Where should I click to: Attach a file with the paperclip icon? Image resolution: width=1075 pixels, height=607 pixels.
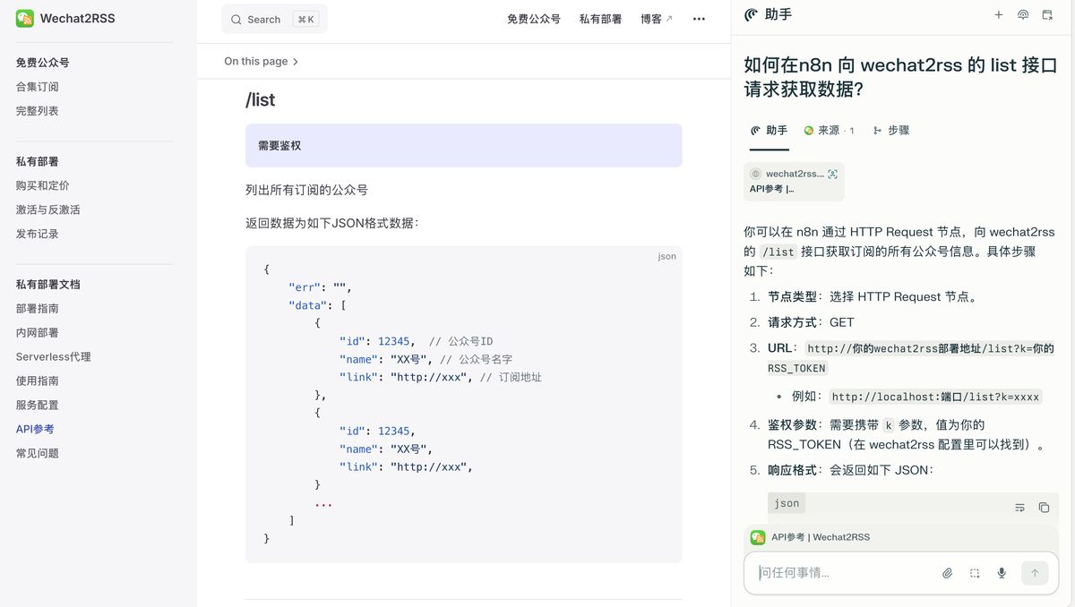947,572
